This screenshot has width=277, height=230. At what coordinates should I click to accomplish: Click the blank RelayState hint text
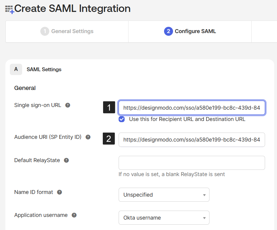click(172, 174)
